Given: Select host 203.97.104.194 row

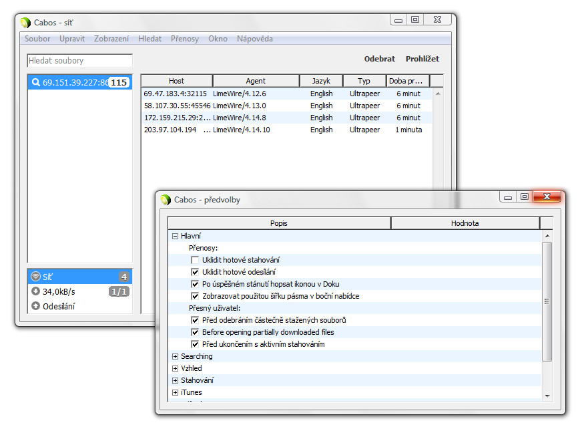Looking at the screenshot, I should pos(287,130).
